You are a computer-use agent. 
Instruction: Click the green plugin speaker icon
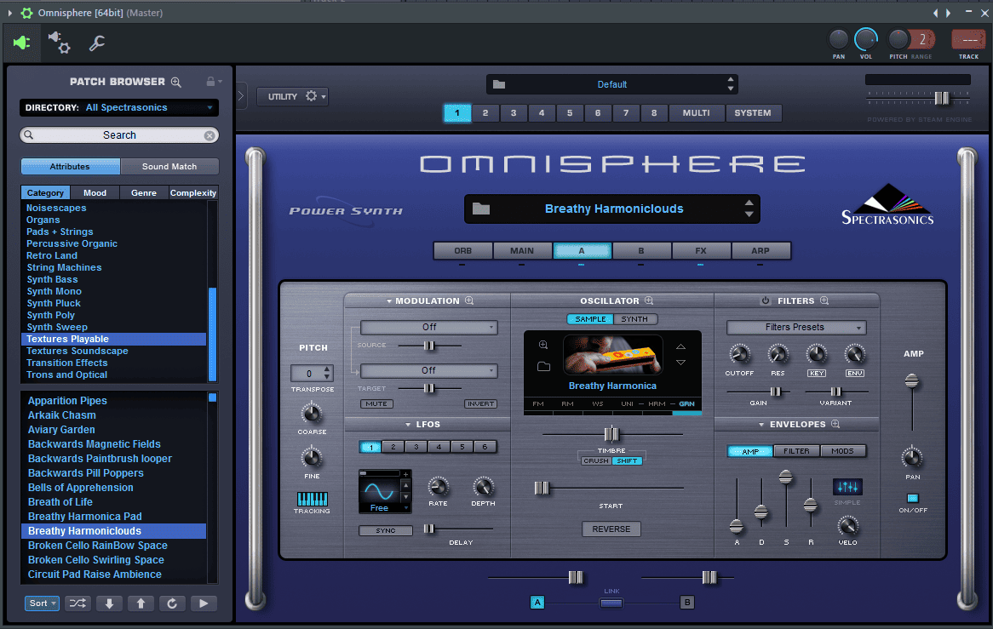21,43
